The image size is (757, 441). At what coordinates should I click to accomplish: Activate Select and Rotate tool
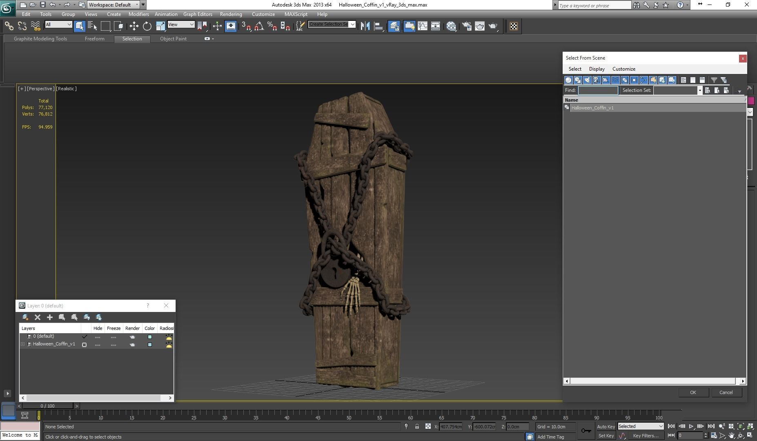click(x=147, y=26)
